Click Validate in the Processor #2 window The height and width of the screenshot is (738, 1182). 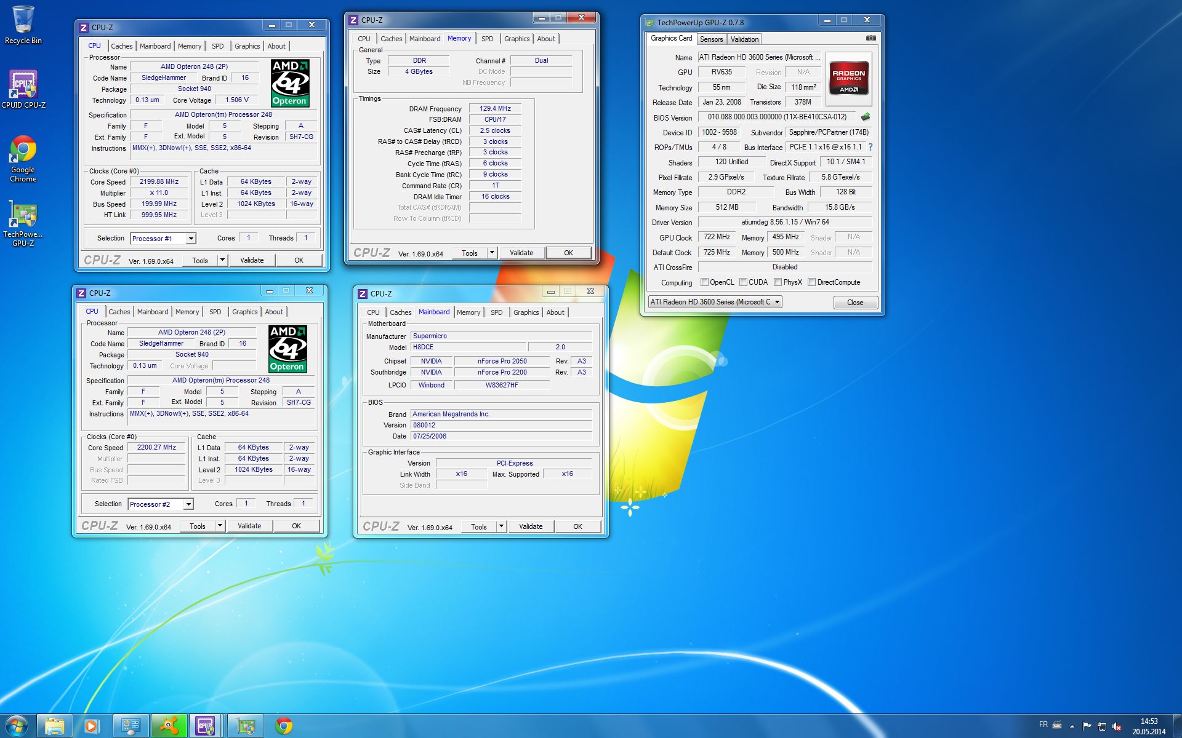[x=249, y=526]
